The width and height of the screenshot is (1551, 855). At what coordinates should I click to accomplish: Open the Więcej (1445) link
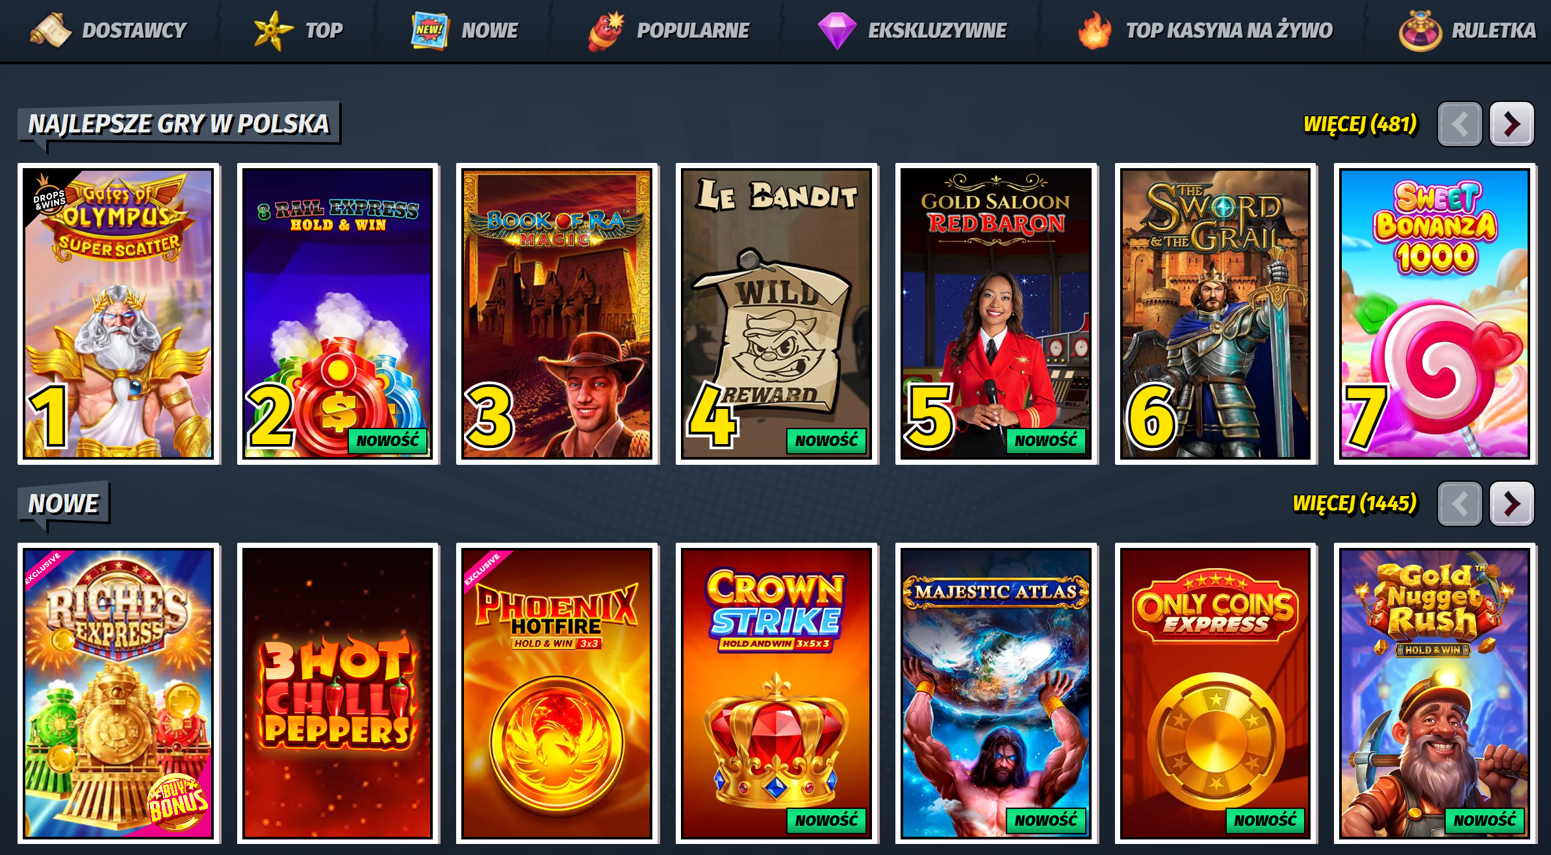[x=1355, y=504]
